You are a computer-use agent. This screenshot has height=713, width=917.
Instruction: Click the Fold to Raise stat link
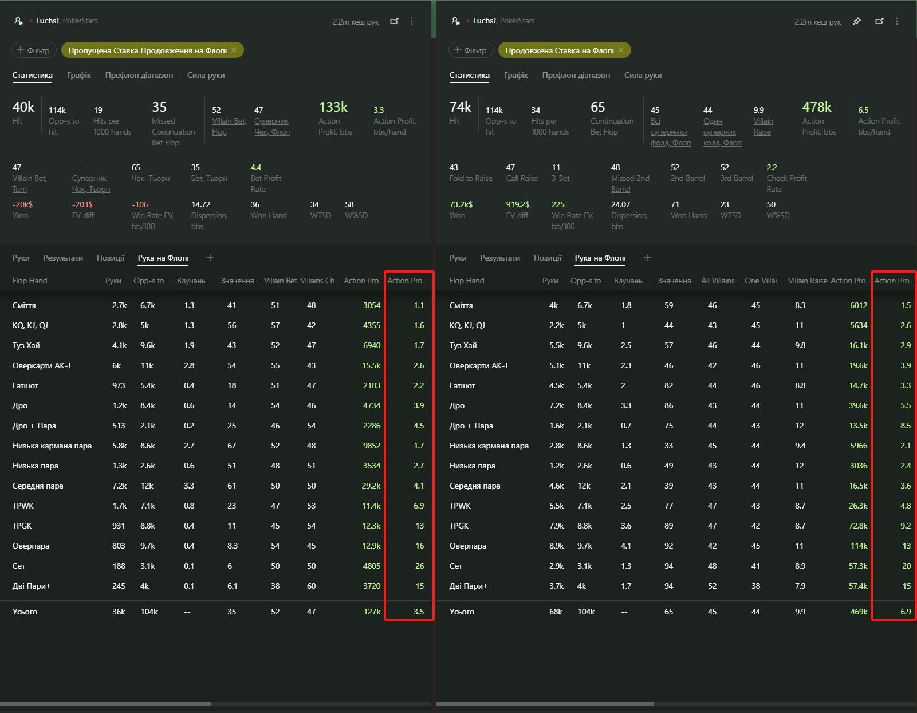pyautogui.click(x=471, y=178)
